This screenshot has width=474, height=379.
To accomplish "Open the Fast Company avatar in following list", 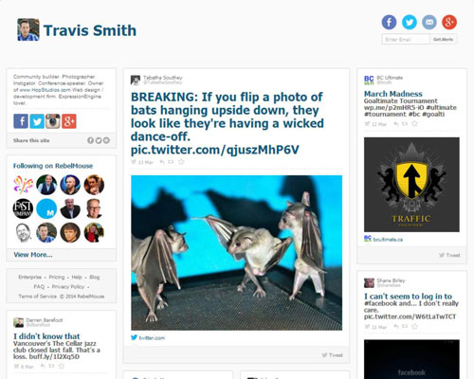I will [23, 208].
